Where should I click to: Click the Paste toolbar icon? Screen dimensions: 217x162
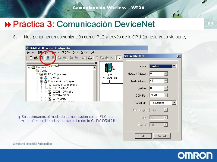click(107, 58)
